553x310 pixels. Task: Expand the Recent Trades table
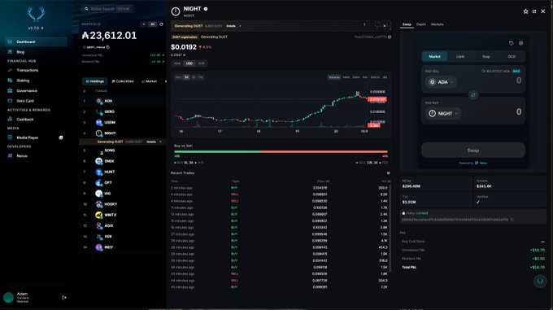[388, 173]
